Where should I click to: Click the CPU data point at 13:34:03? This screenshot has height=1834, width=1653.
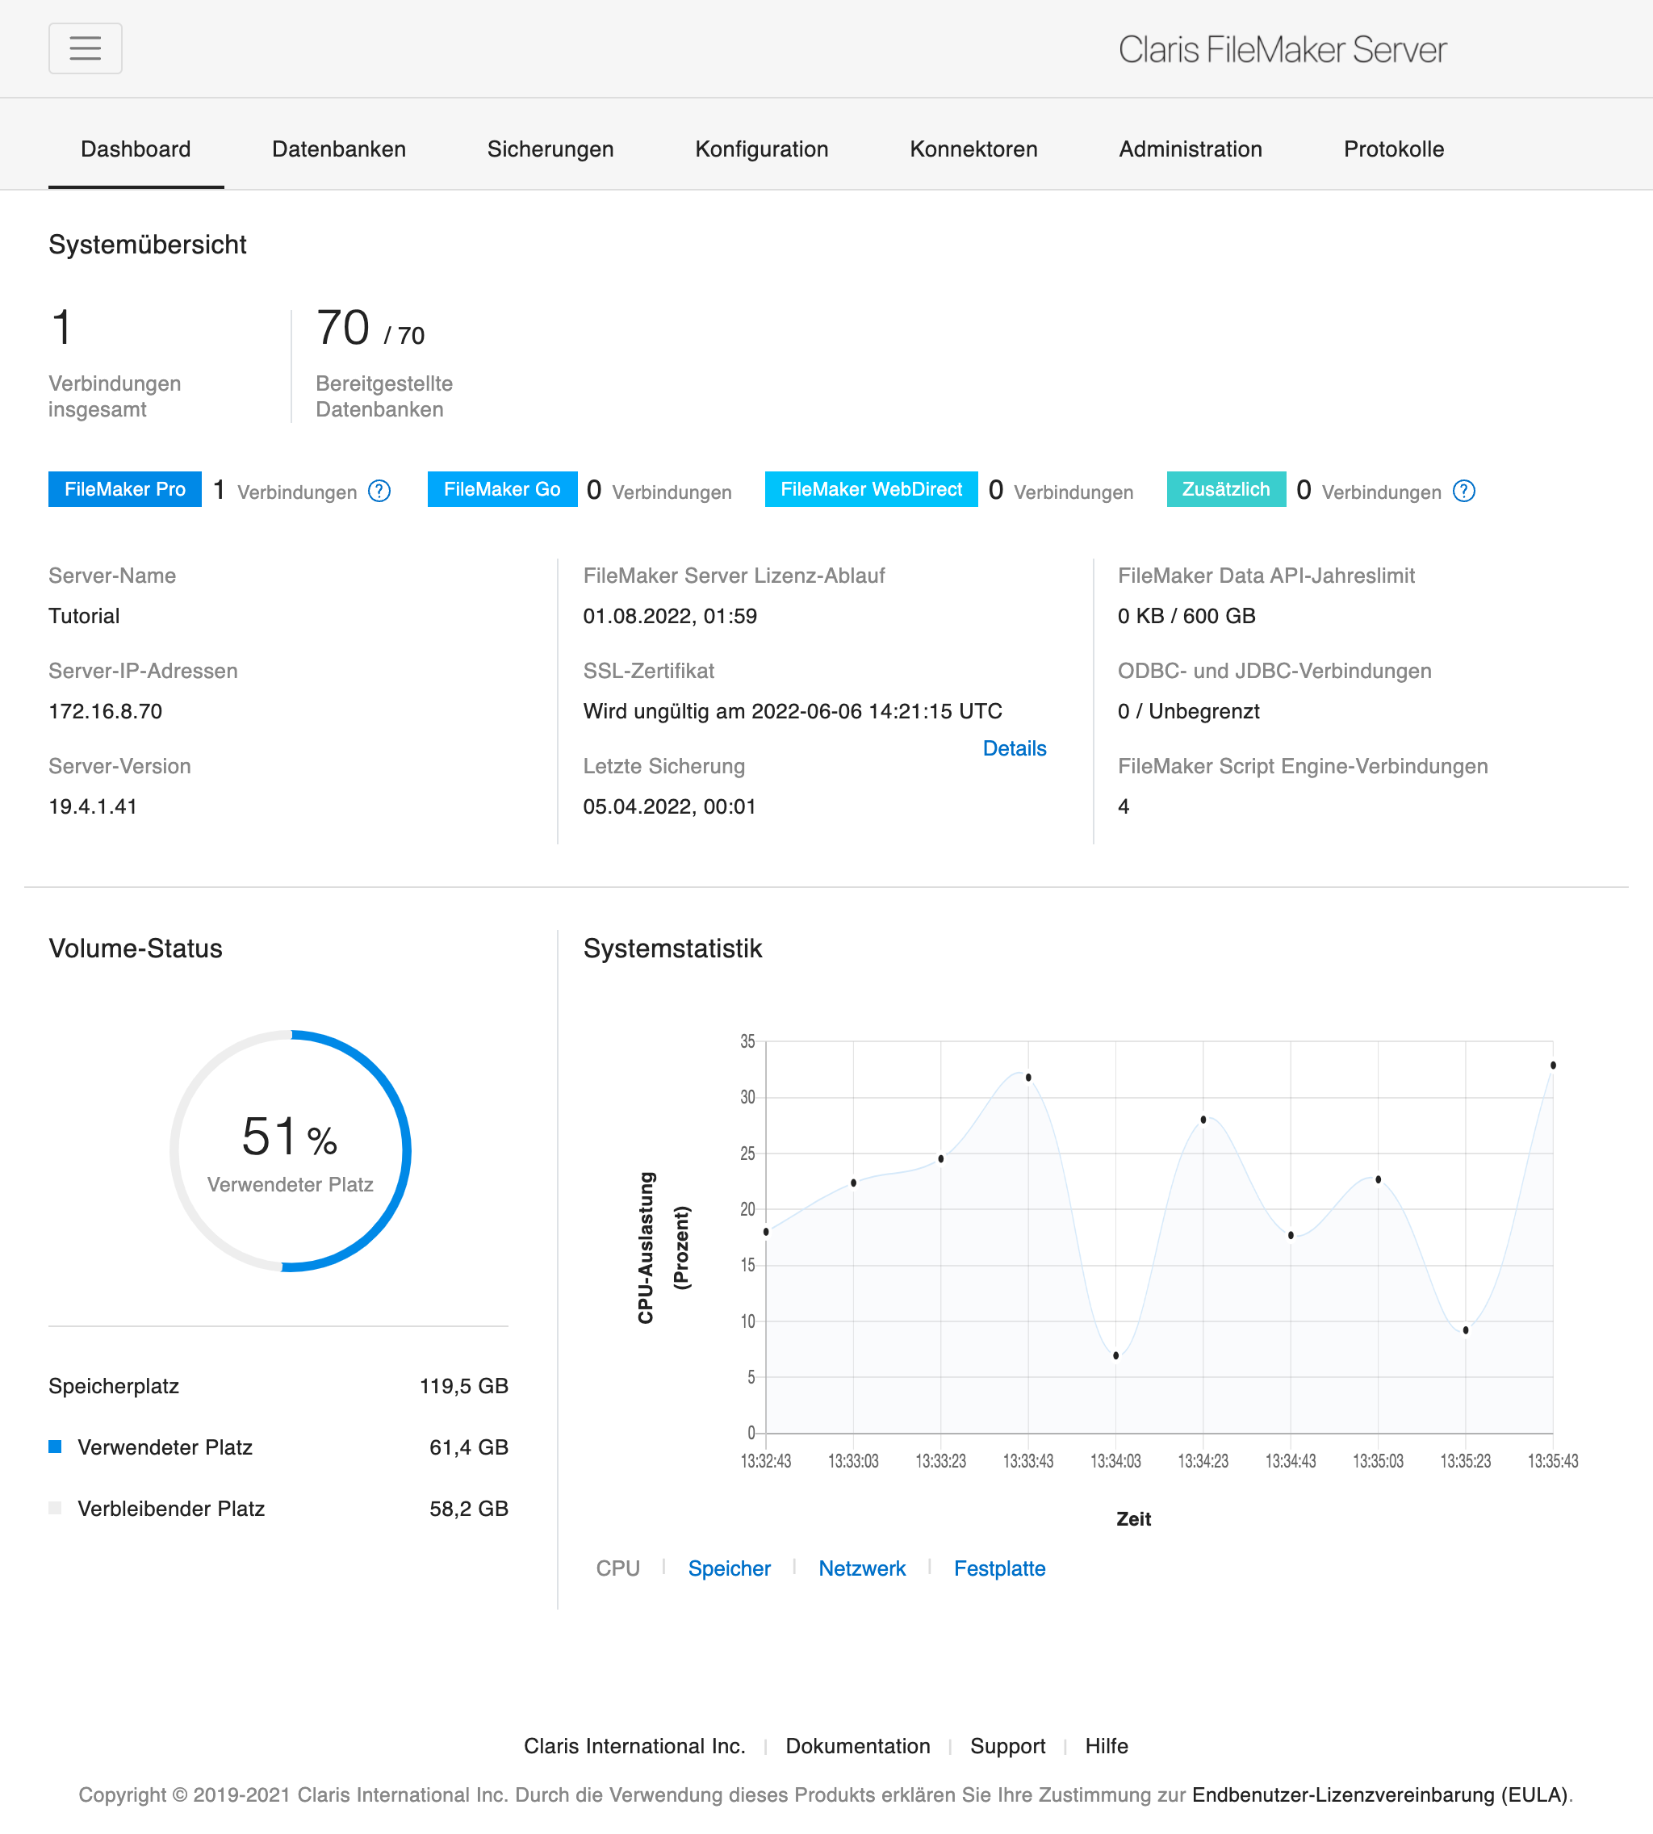point(1115,1355)
